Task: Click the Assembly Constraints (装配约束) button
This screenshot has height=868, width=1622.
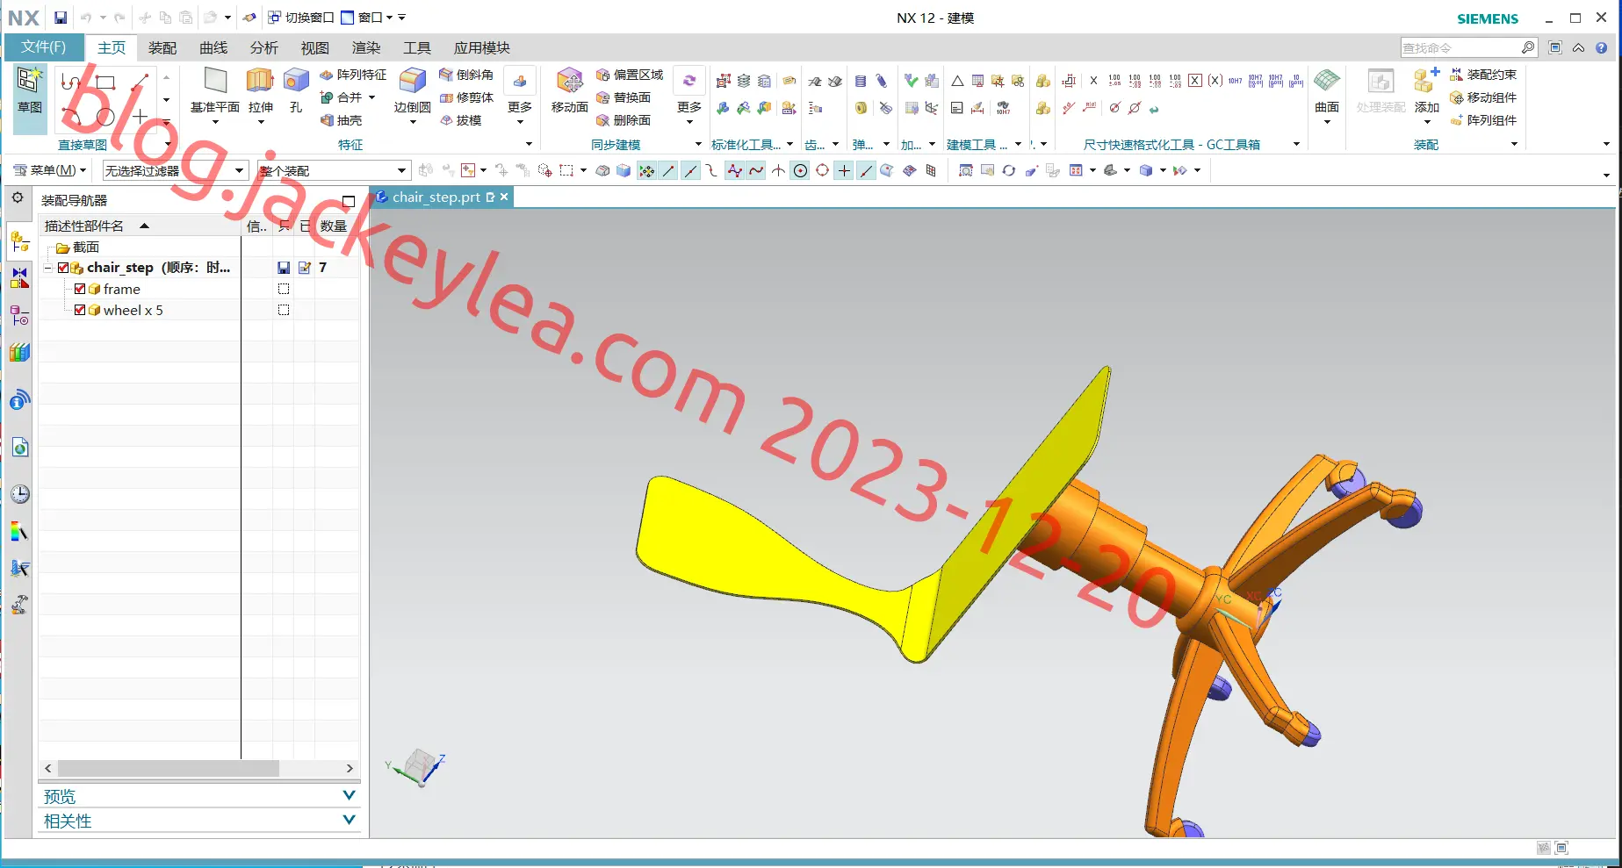Action: pyautogui.click(x=1483, y=75)
